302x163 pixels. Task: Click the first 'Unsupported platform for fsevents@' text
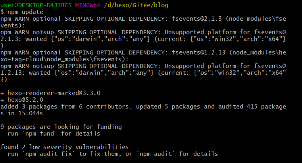click(x=225, y=32)
